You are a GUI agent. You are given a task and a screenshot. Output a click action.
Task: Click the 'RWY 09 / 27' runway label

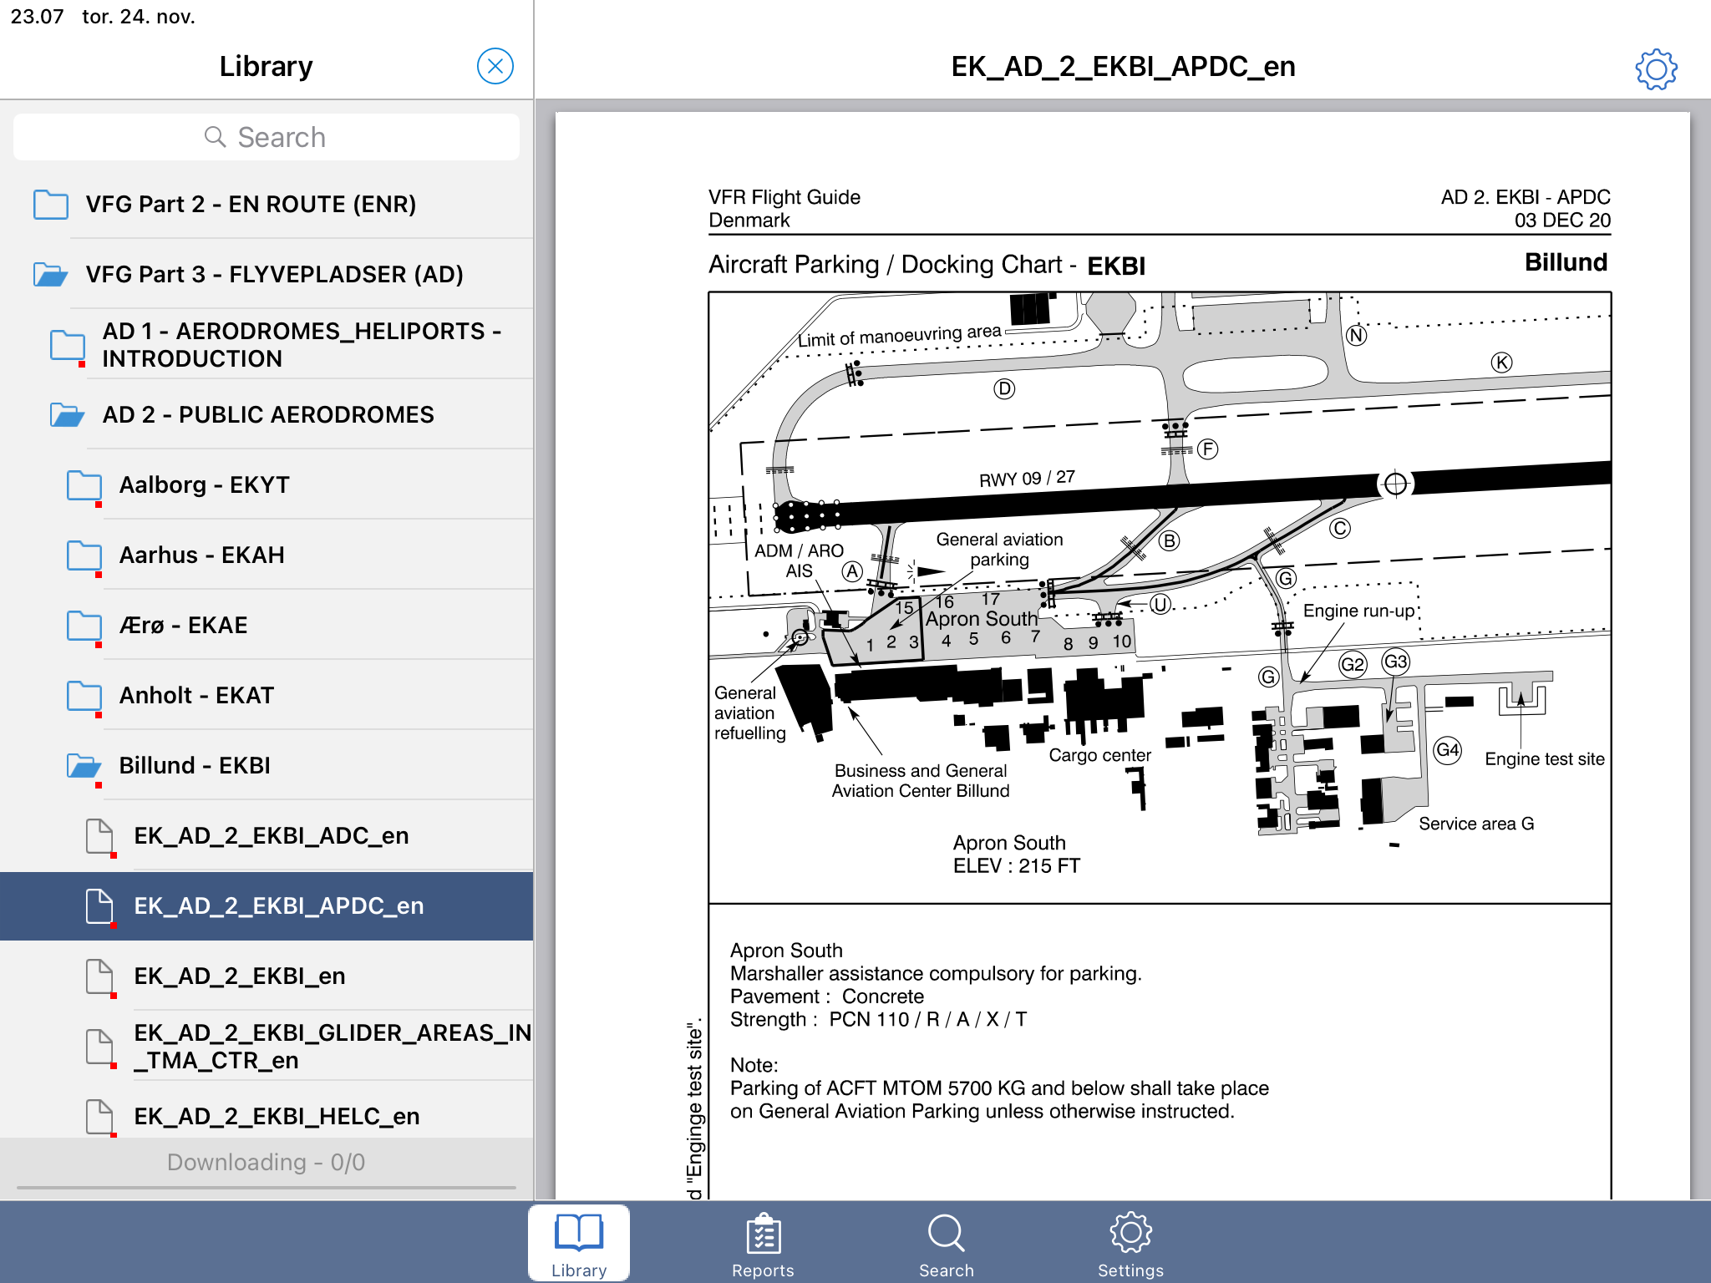1027,479
